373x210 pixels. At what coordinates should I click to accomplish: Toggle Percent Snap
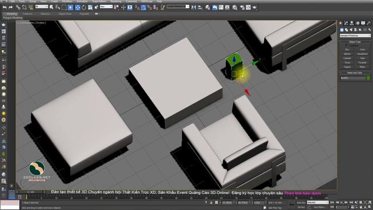[x=150, y=8]
